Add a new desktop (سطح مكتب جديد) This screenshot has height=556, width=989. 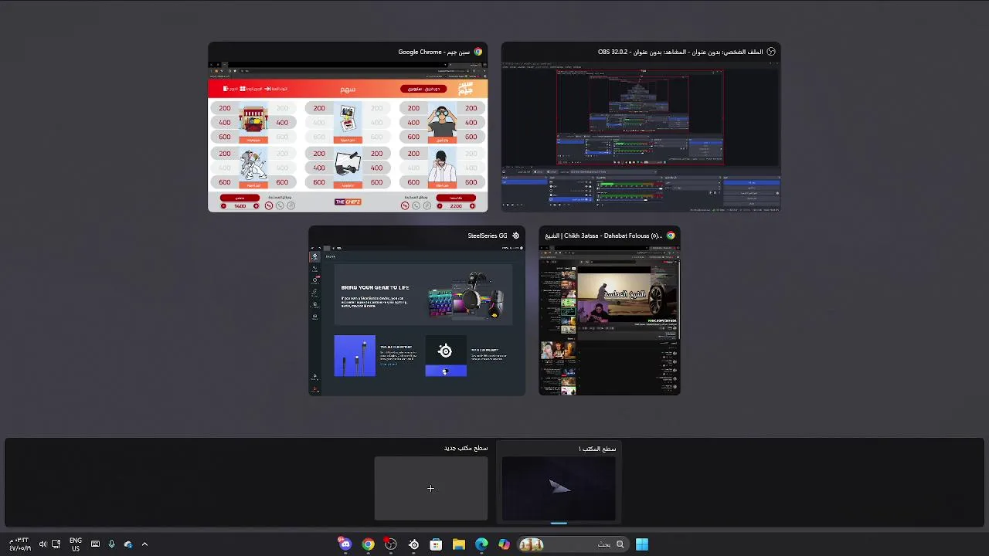click(x=431, y=488)
